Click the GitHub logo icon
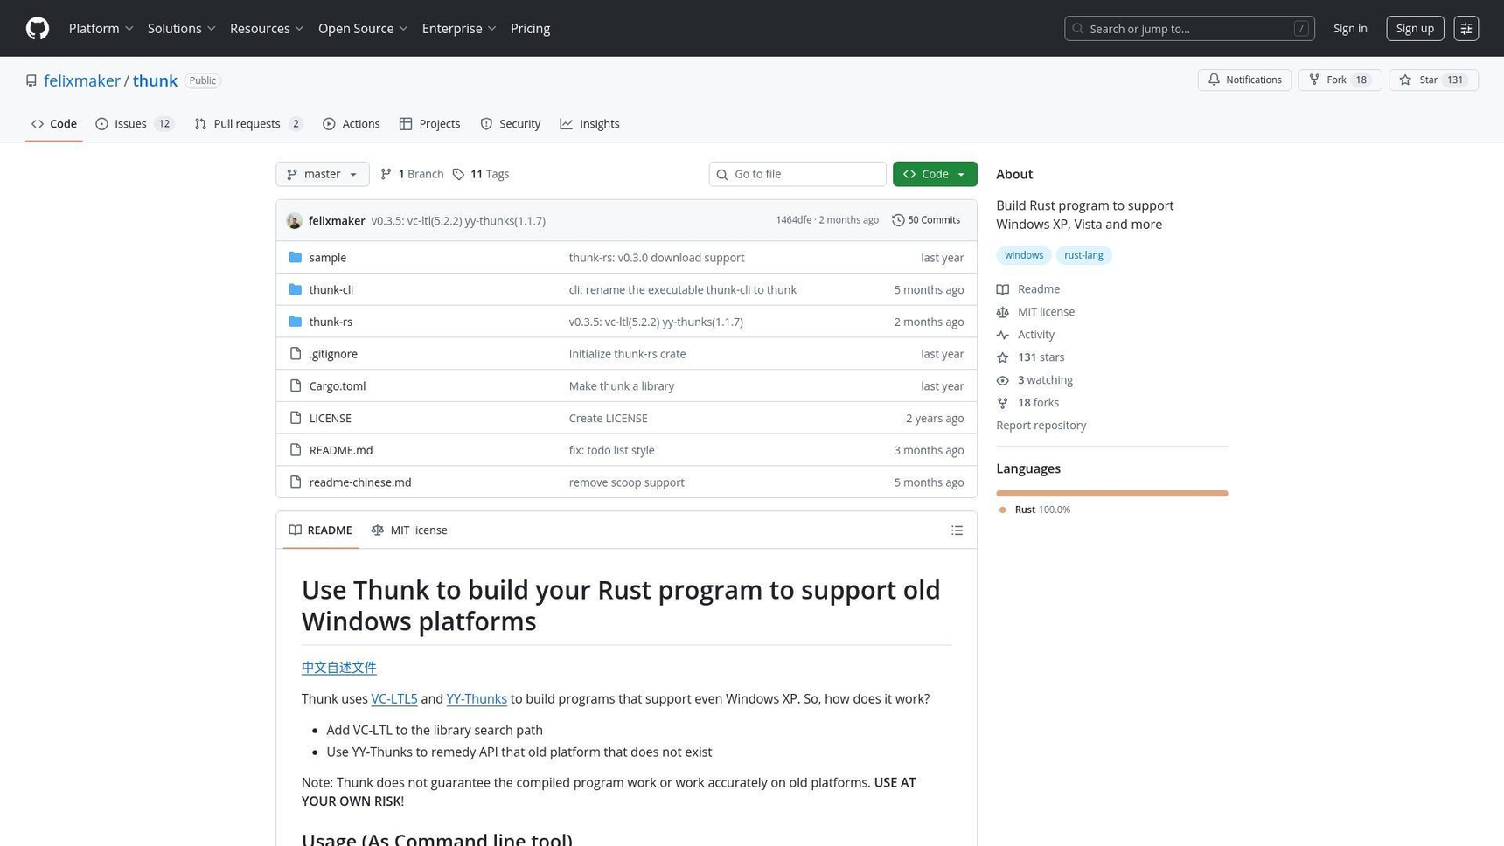1504x846 pixels. pyautogui.click(x=38, y=29)
